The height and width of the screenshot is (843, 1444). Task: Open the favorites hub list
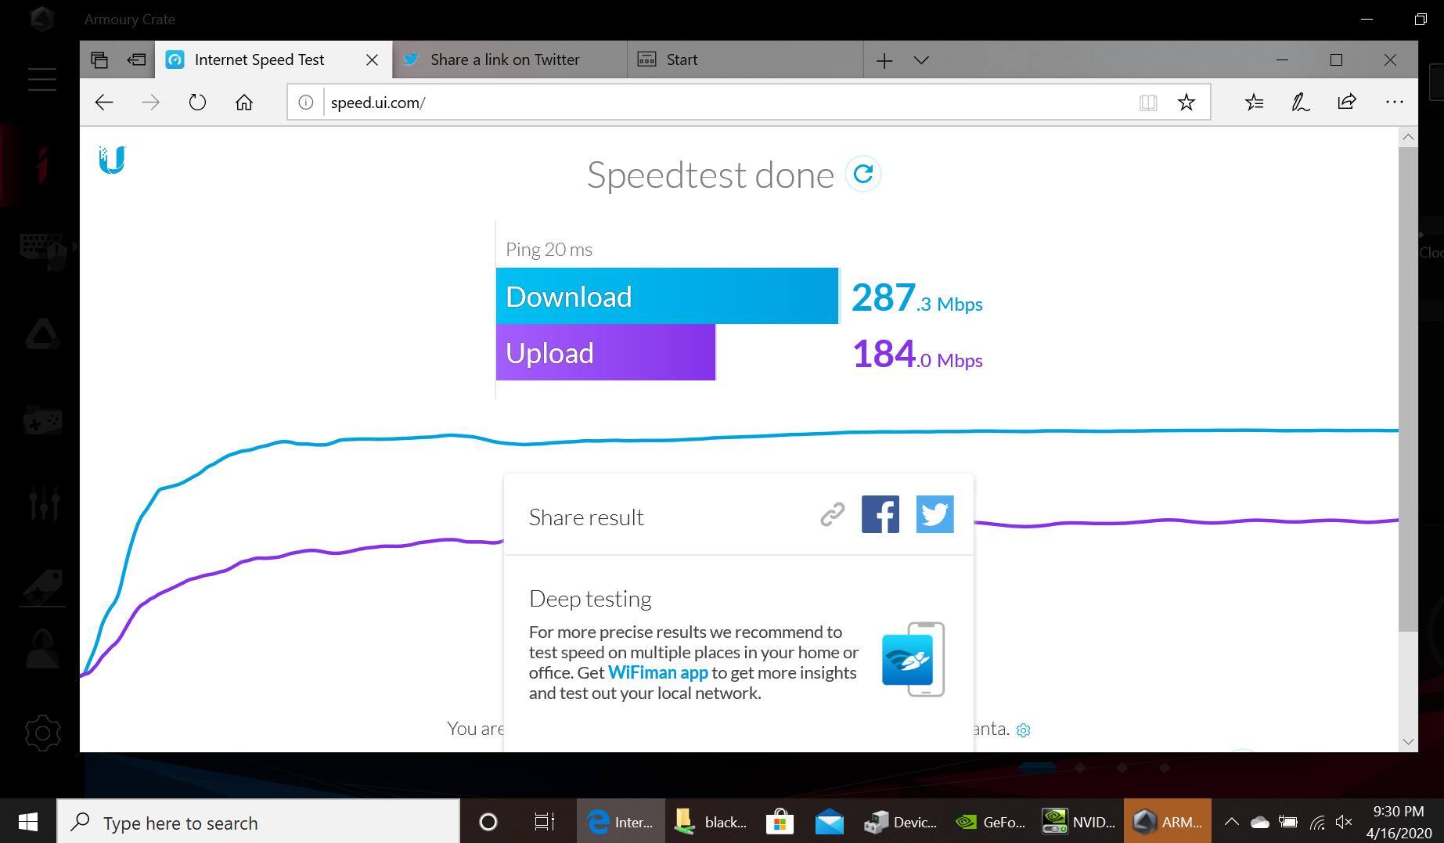click(1254, 103)
